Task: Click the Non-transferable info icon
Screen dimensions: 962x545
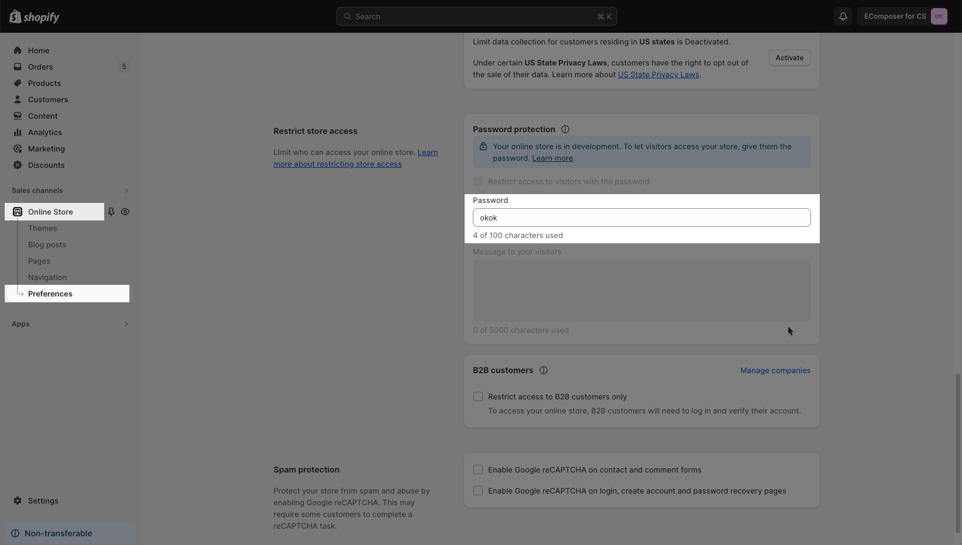Action: coord(15,533)
